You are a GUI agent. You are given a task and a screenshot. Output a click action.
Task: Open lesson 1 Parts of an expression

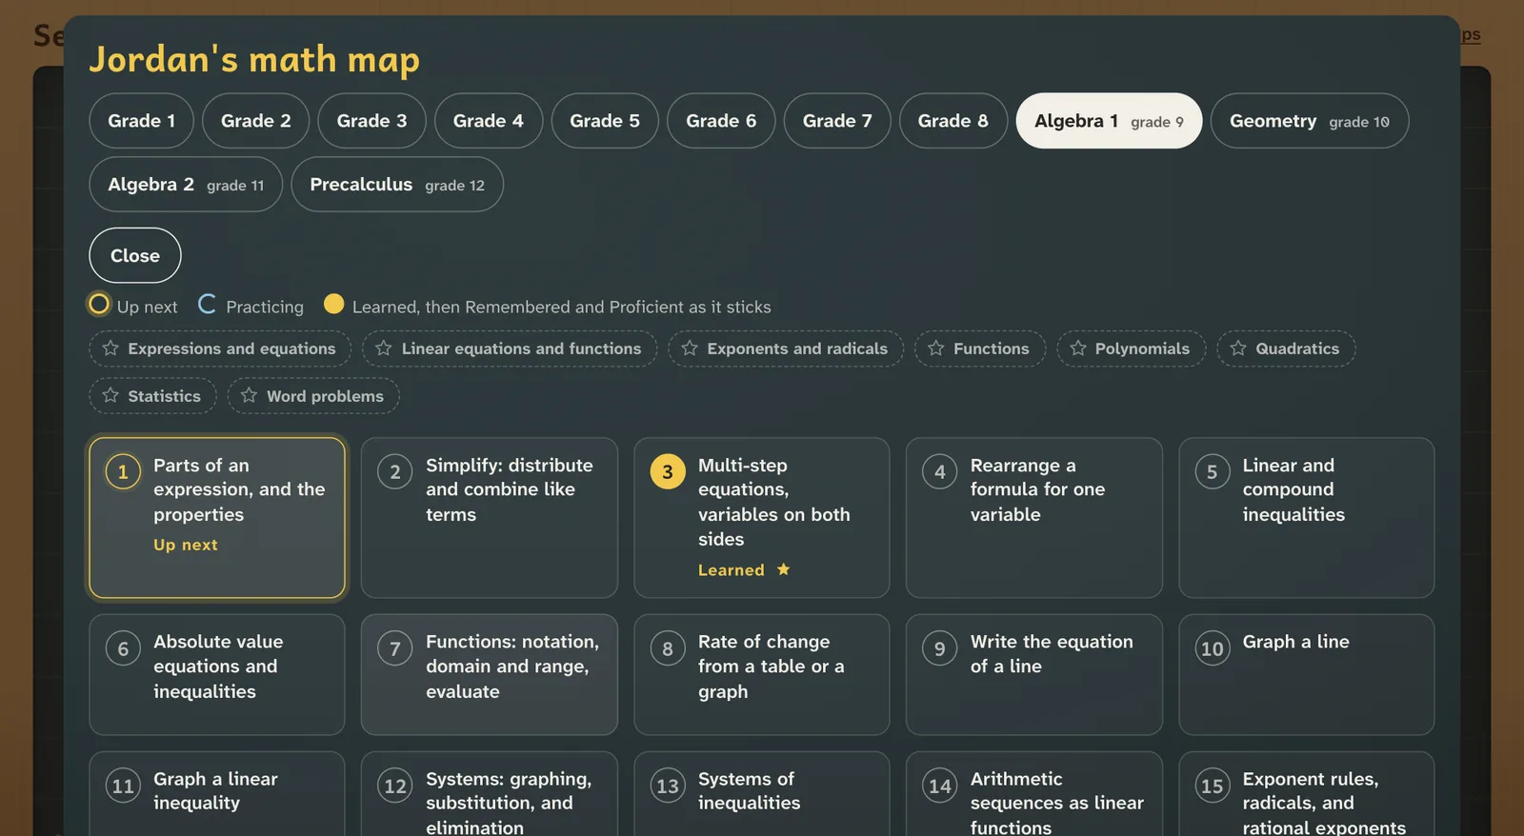217,518
